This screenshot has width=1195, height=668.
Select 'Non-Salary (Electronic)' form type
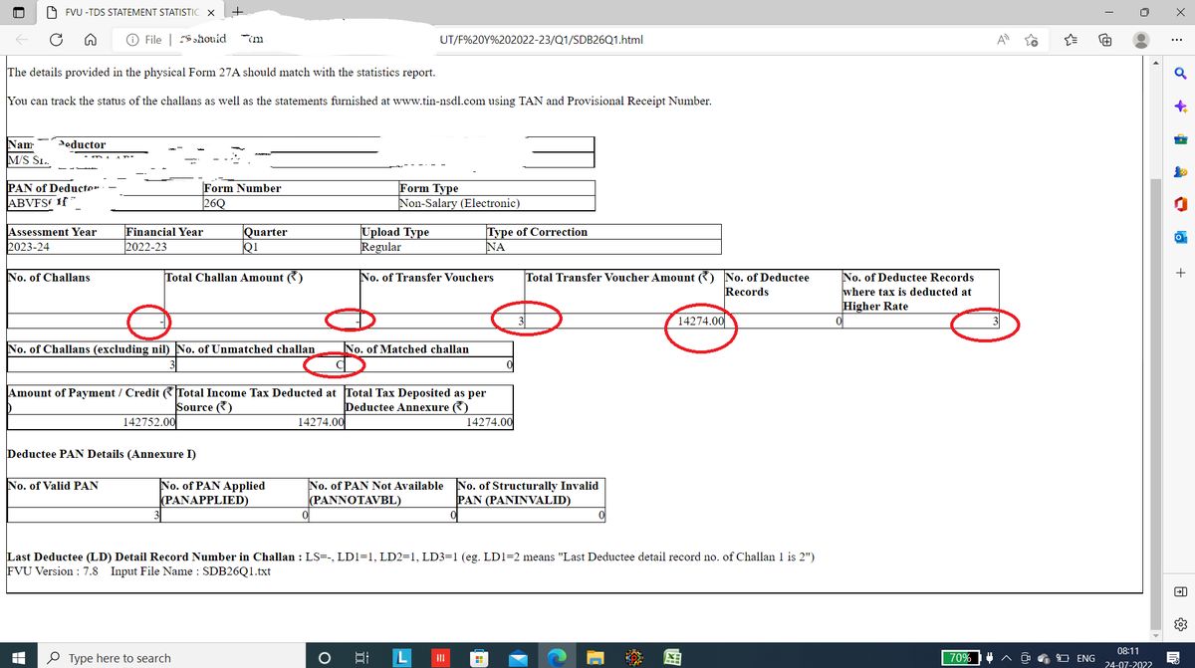point(459,203)
